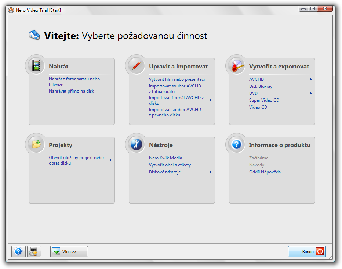342x269 pixels.
Task: Select the AVCHD export option
Action: 256,79
